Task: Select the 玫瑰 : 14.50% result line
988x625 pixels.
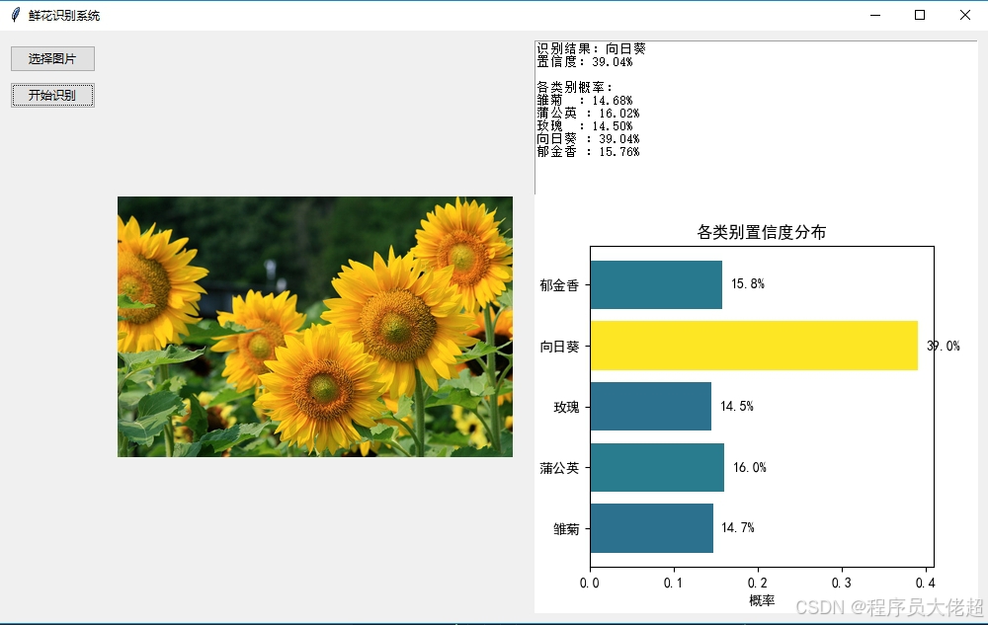Action: coord(585,125)
